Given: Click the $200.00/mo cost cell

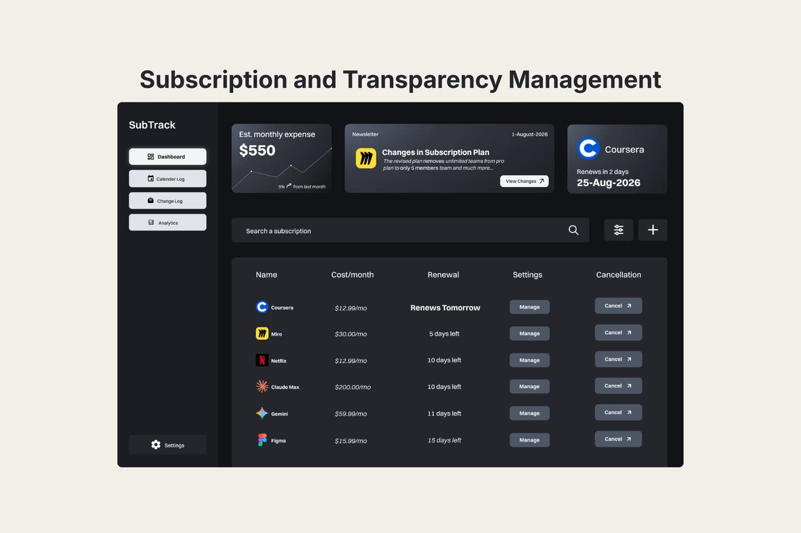Looking at the screenshot, I should tap(353, 387).
